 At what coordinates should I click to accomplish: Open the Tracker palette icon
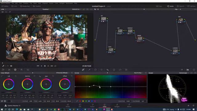pyautogui.click(x=102, y=70)
